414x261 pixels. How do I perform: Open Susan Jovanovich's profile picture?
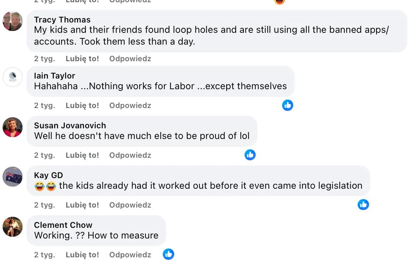coord(13,127)
